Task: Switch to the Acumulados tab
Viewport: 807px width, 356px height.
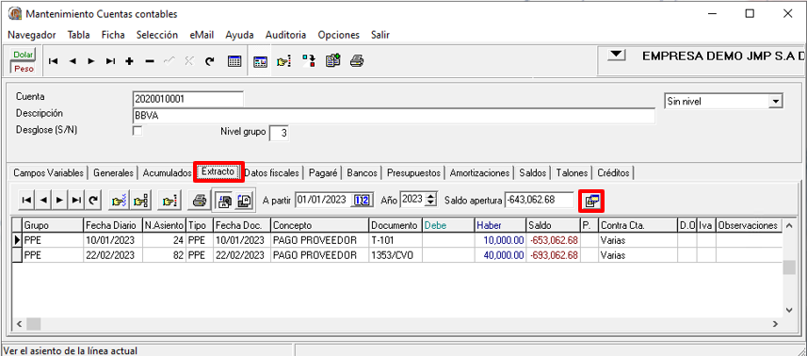Action: point(168,173)
